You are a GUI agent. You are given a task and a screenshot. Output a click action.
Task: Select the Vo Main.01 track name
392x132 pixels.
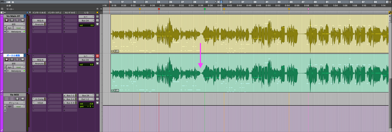[x=13, y=16]
